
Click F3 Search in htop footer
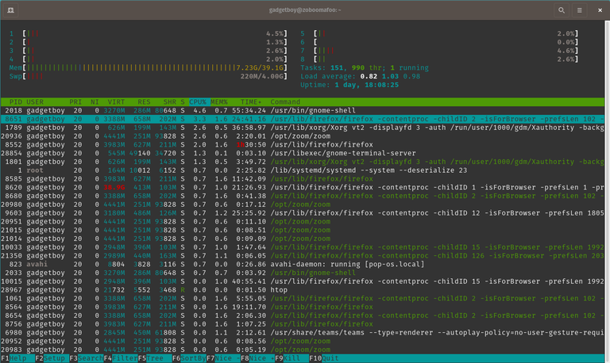(x=86, y=358)
